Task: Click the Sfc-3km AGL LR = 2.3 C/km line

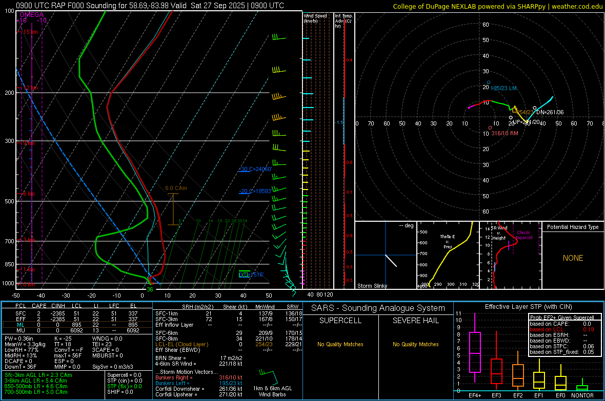Action: [38, 375]
